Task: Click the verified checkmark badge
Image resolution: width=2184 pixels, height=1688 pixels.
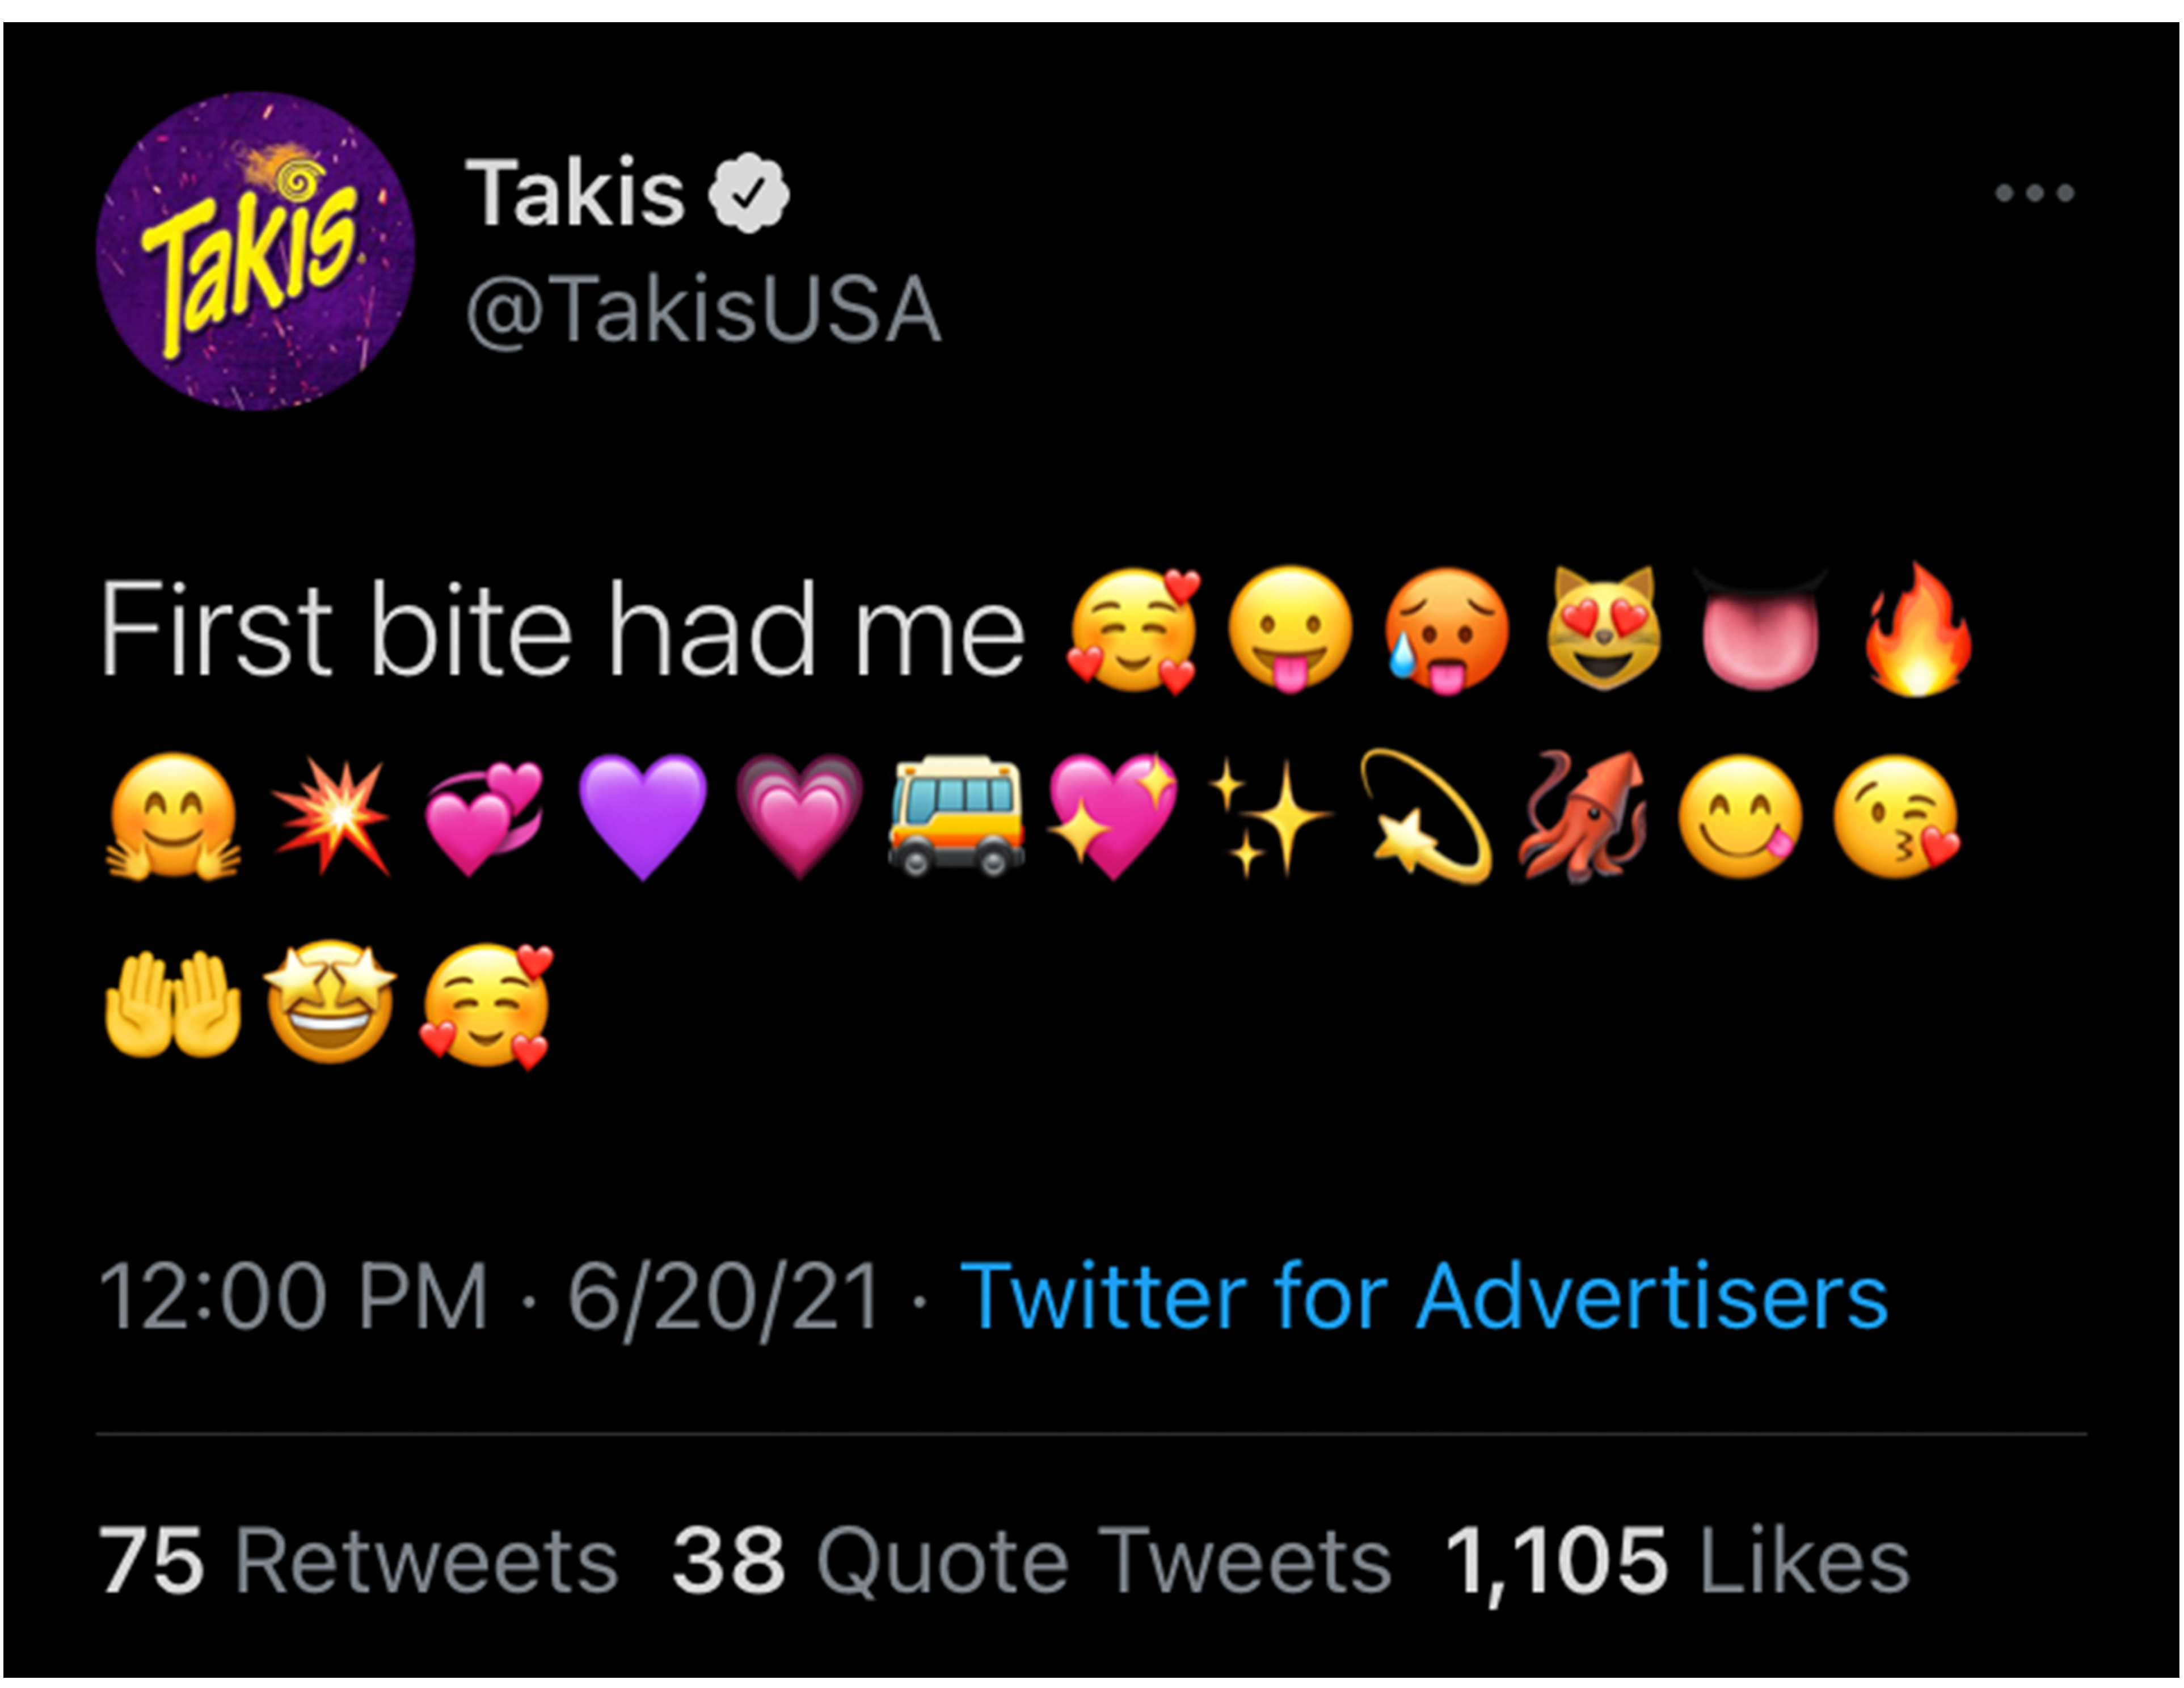Action: click(749, 193)
